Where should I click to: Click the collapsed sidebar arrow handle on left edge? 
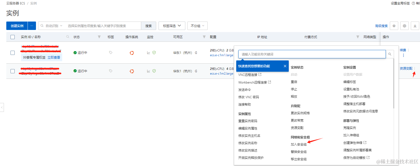(2, 107)
